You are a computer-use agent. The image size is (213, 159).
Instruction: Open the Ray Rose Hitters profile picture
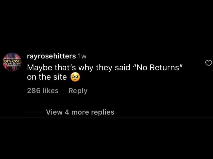(12, 62)
